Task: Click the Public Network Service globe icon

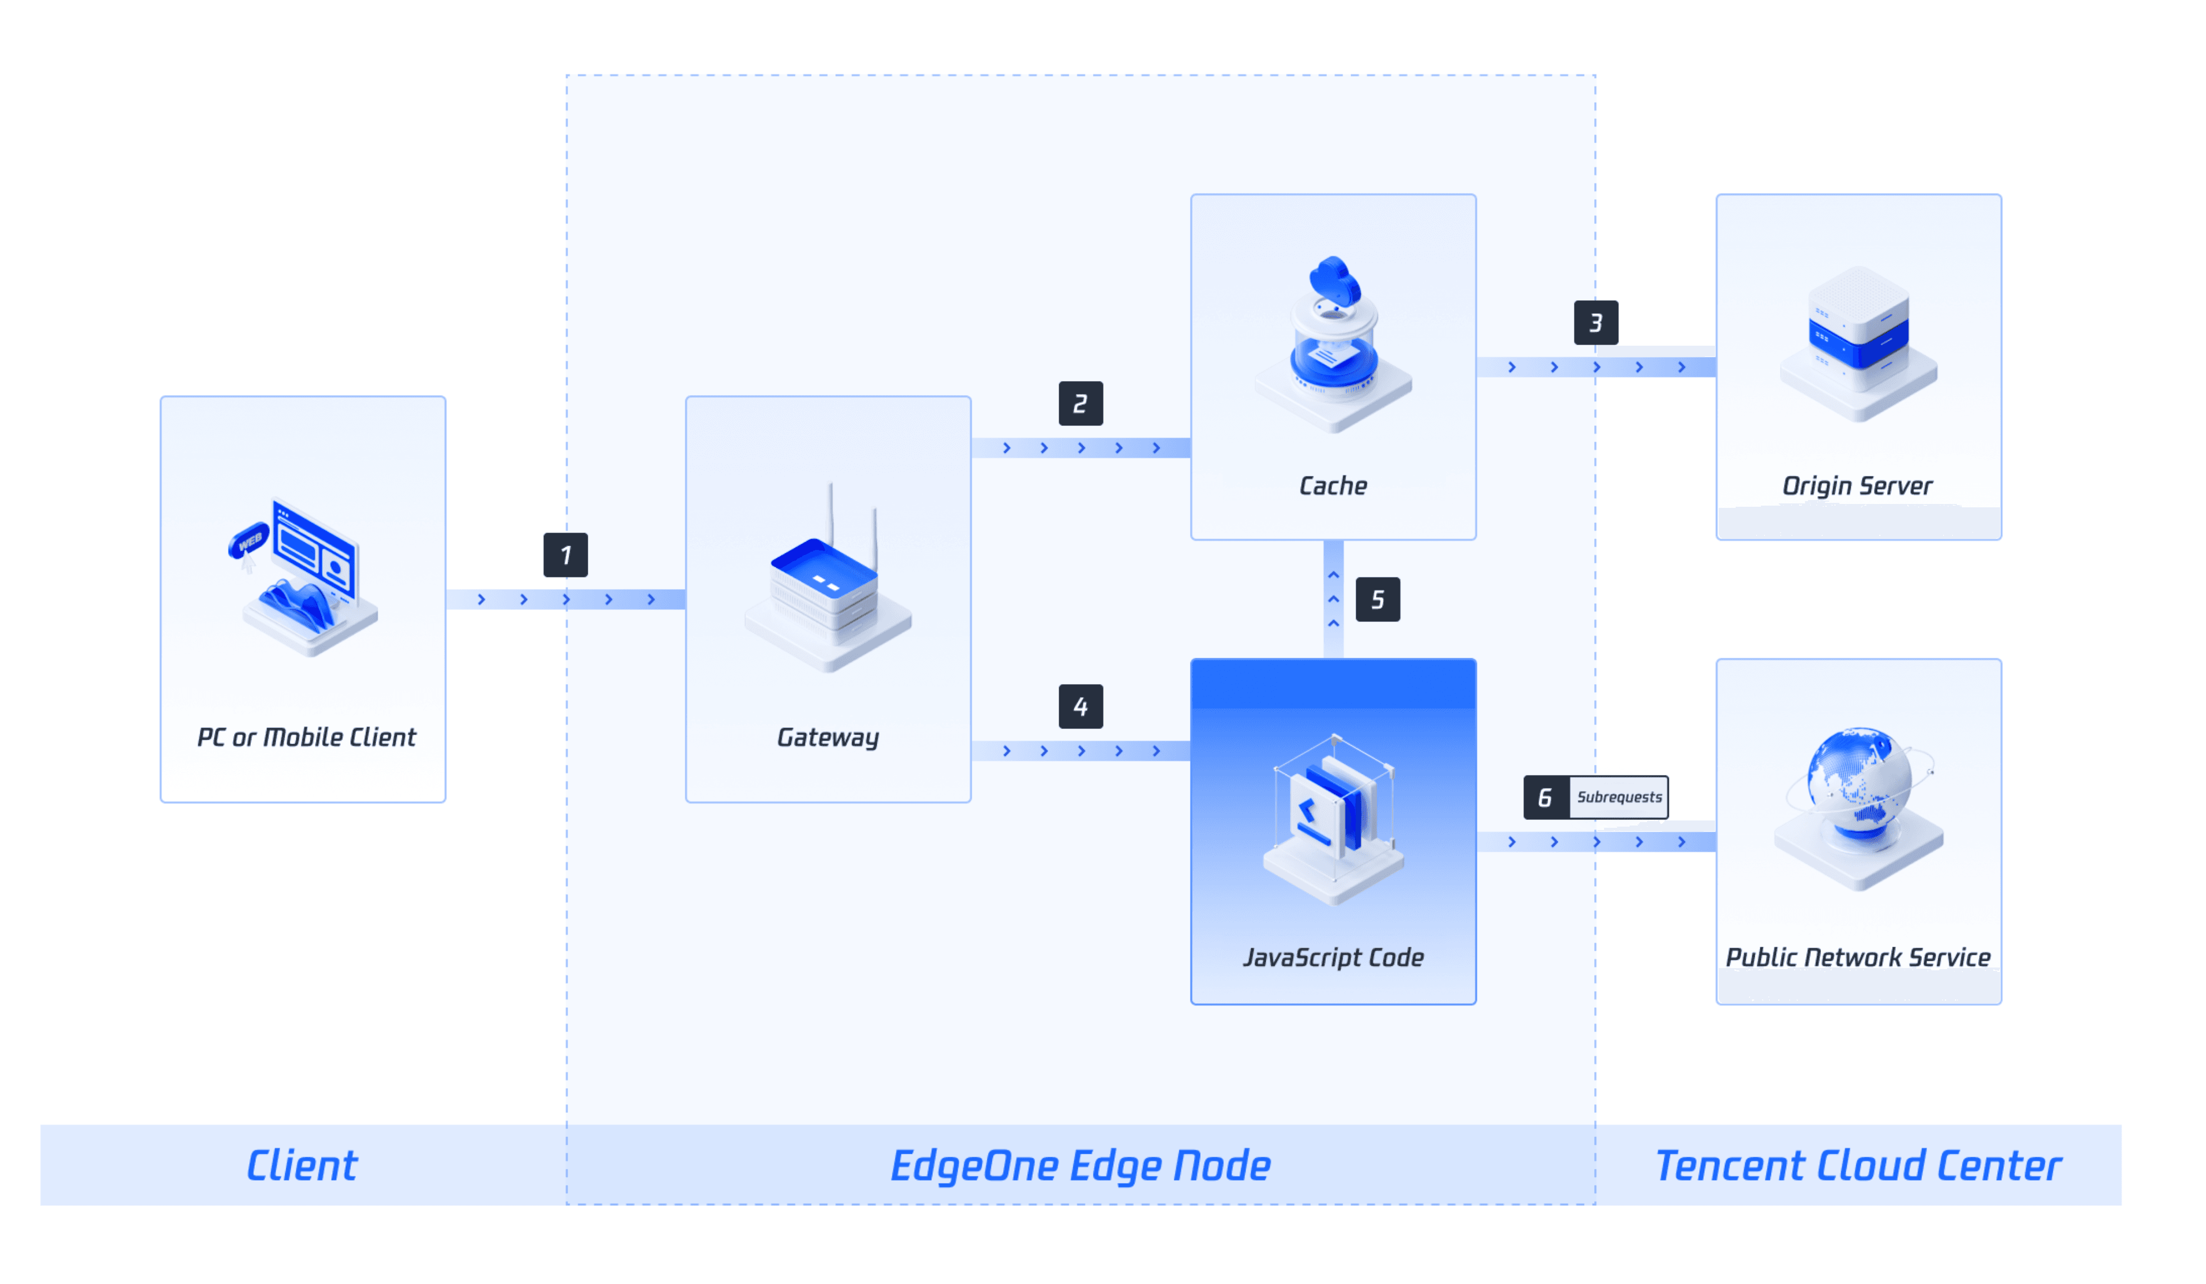Action: coord(1859,808)
